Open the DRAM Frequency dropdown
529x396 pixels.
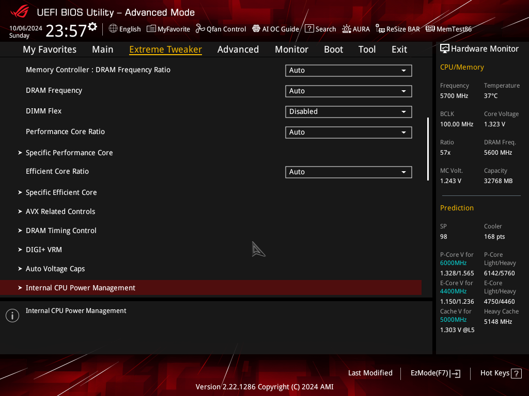(x=349, y=91)
